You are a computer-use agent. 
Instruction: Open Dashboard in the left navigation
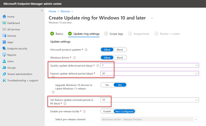coord(13,23)
